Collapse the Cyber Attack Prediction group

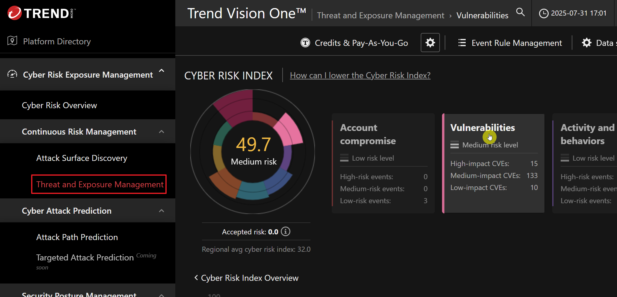coord(162,211)
